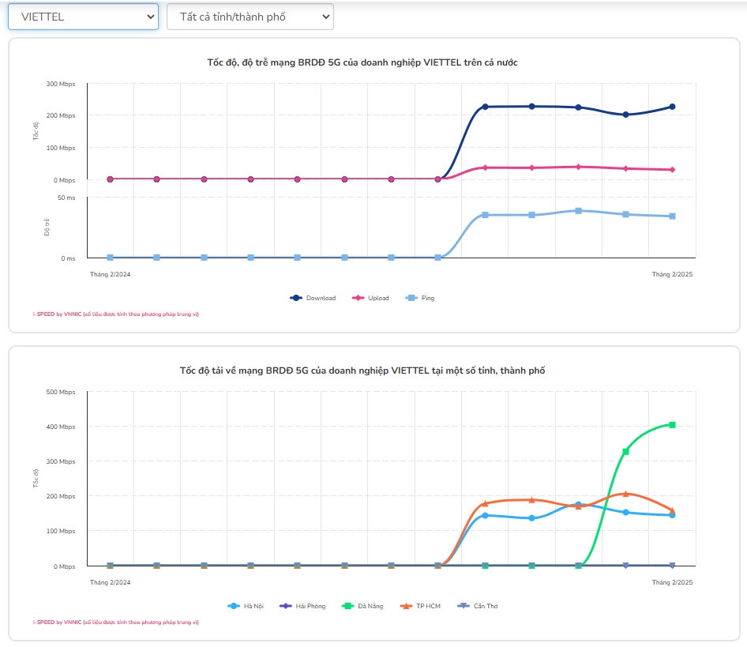This screenshot has width=747, height=647.
Task: Click the Đà Nẵng peak point near 400 Mbps
Action: (672, 425)
